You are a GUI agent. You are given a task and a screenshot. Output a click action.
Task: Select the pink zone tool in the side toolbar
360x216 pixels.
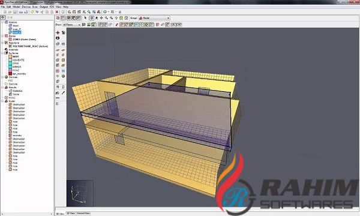point(58,71)
